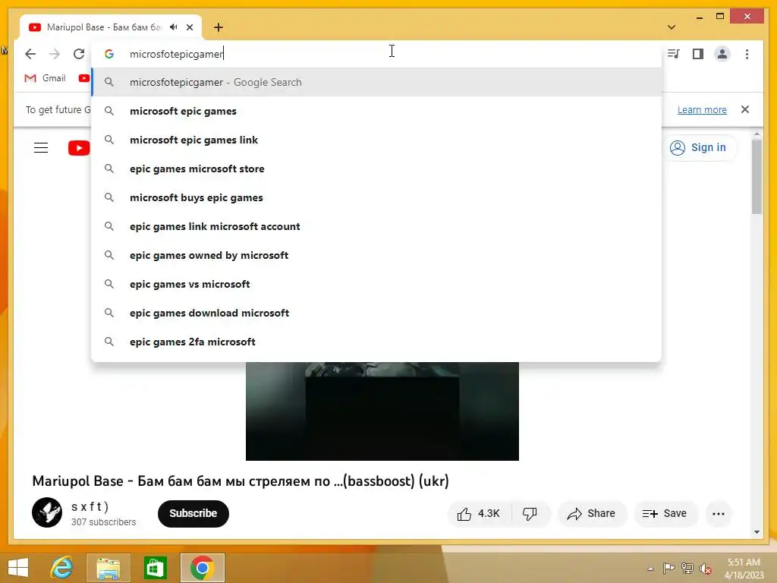Click '307 subscribers' text

click(103, 522)
